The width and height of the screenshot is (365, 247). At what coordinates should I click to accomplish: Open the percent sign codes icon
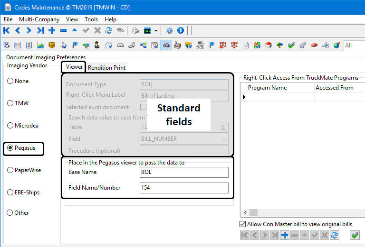[x=6, y=45]
